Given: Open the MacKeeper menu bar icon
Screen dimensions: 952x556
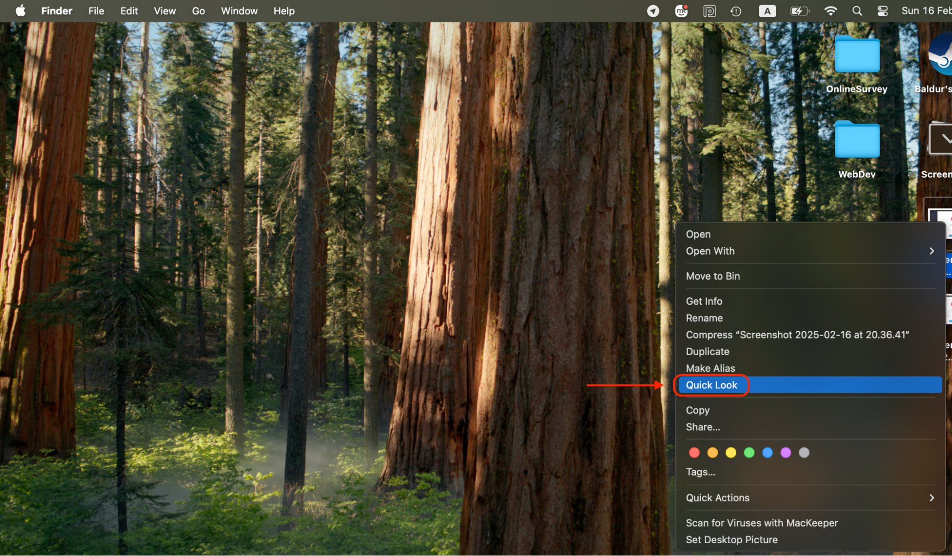Looking at the screenshot, I should click(x=681, y=10).
